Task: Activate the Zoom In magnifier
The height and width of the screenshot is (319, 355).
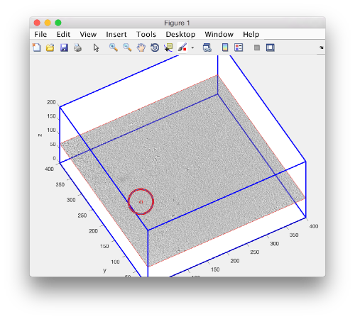Action: click(114, 47)
